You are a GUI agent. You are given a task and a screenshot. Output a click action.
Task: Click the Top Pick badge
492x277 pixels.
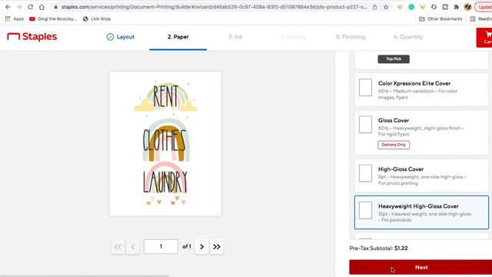(394, 59)
